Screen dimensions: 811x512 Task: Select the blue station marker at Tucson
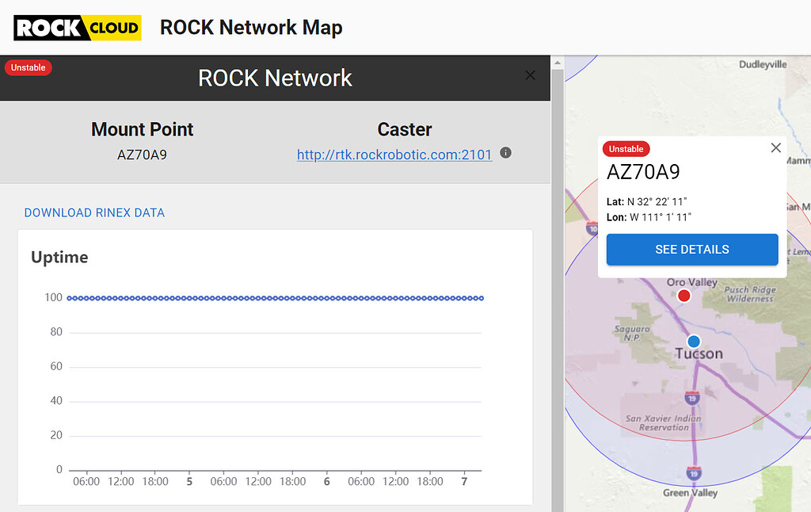(x=694, y=341)
